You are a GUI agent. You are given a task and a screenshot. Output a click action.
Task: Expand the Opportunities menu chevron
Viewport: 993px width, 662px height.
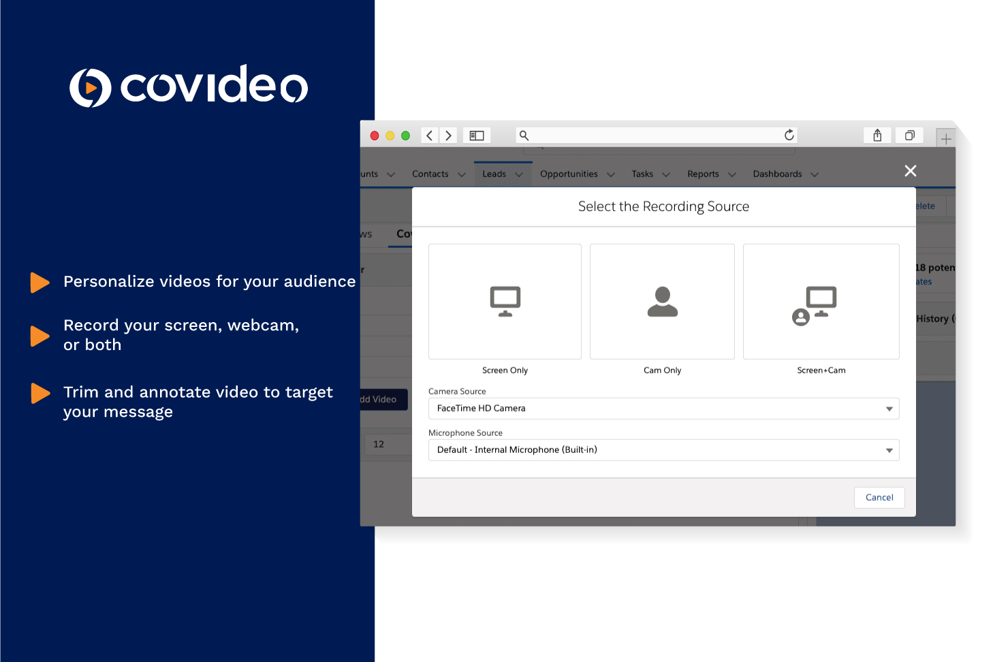coord(611,175)
